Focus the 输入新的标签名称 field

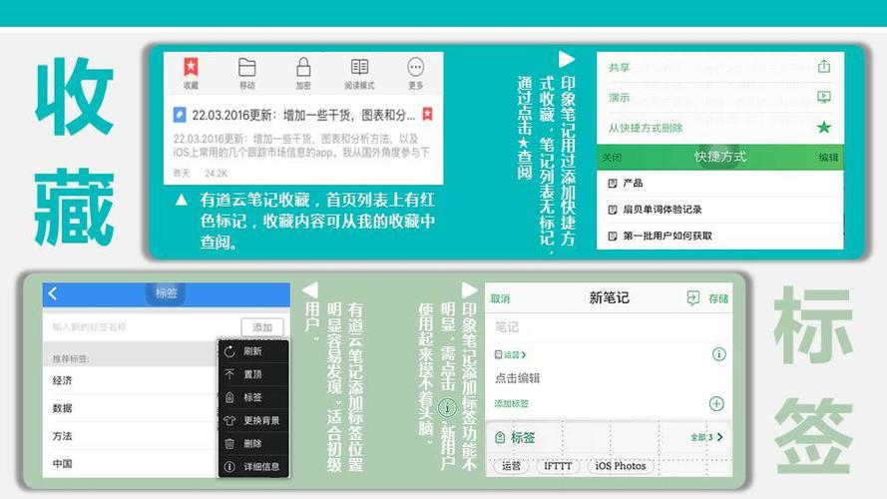click(x=142, y=327)
